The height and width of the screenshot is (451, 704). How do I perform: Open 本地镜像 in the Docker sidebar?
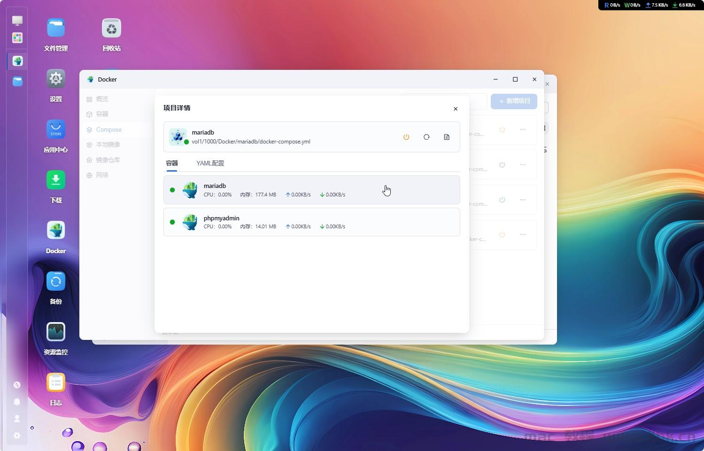108,144
